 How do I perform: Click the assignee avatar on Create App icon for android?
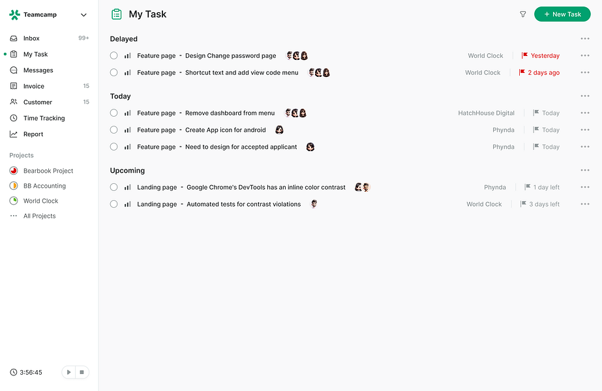click(279, 130)
